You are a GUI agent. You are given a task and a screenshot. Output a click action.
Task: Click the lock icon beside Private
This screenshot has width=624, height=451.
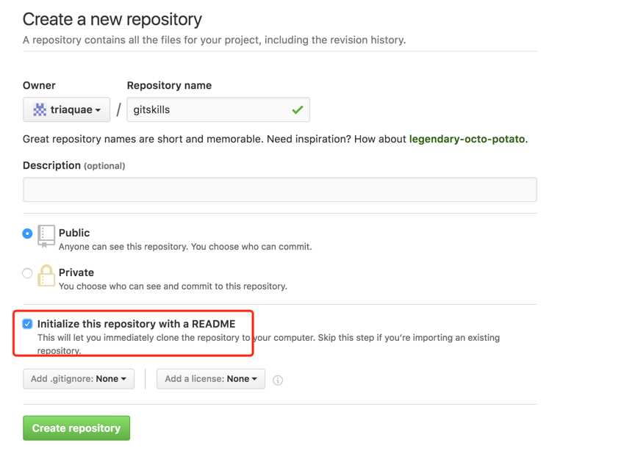pos(46,275)
